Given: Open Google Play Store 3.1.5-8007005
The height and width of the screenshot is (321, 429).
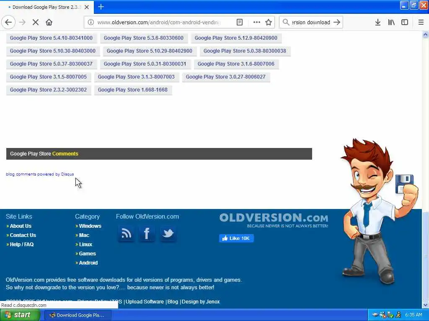Looking at the screenshot, I should click(49, 77).
